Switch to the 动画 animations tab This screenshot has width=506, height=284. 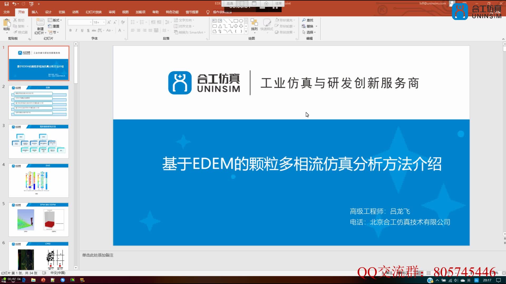coord(75,12)
